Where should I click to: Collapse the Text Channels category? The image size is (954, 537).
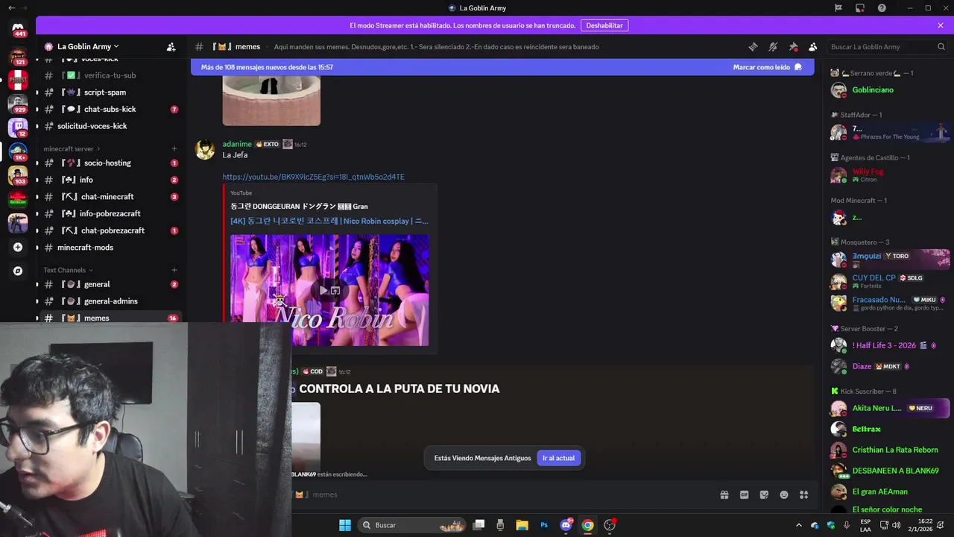click(68, 270)
